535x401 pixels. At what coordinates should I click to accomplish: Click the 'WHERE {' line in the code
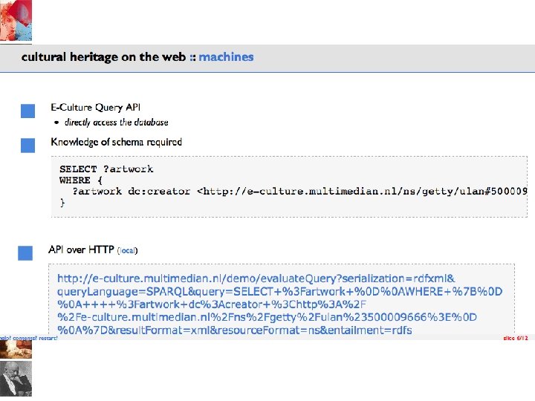[85, 180]
